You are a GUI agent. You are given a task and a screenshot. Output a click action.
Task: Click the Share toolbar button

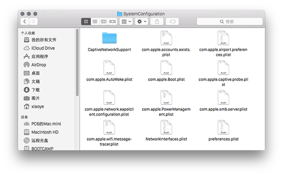157,22
